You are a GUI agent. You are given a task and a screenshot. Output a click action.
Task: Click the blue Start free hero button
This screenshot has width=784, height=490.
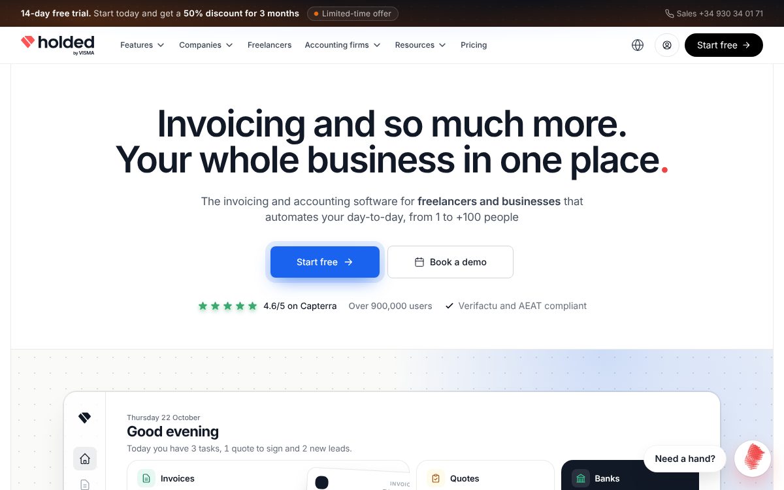(x=325, y=262)
